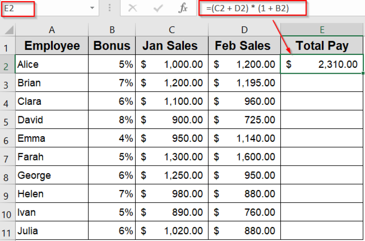Select Alice's Total Pay cell
365x241 pixels.
(x=322, y=64)
